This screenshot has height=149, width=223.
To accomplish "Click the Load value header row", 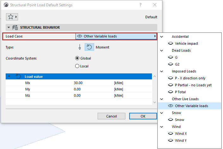I will tap(79, 77).
